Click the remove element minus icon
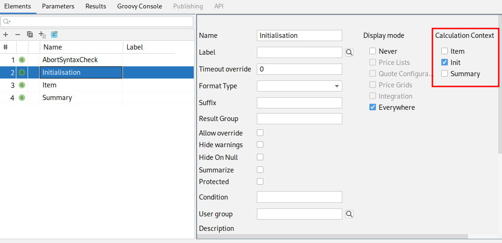502x243 pixels. point(18,35)
